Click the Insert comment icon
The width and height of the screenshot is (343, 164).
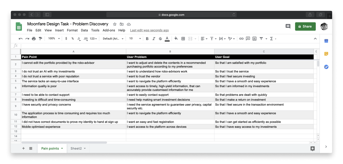[248, 39]
